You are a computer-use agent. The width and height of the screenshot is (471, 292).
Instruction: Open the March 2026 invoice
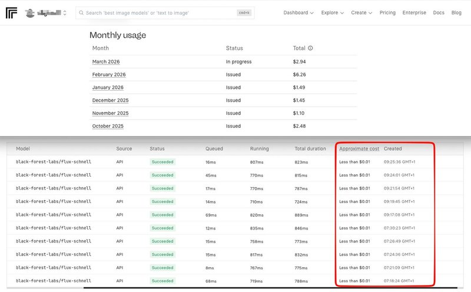click(106, 62)
